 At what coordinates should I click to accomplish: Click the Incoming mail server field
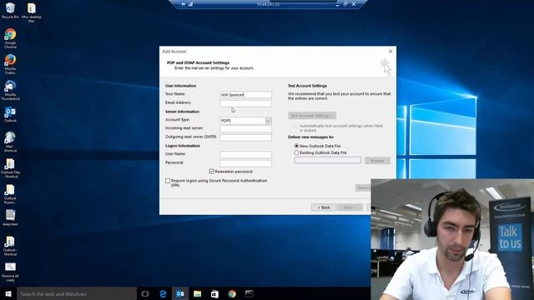click(245, 129)
